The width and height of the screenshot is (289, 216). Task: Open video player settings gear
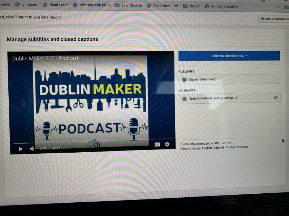167,144
